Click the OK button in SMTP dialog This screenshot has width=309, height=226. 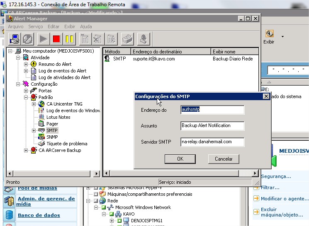[x=180, y=159]
